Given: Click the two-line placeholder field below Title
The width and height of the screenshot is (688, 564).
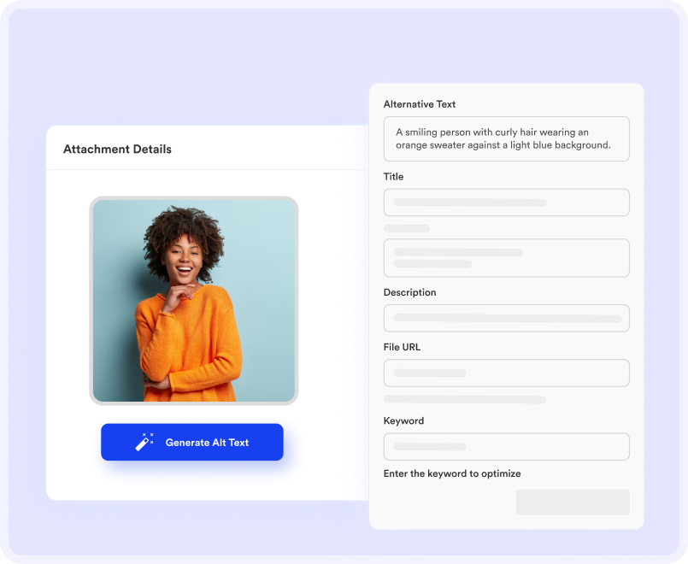Looking at the screenshot, I should (x=506, y=258).
